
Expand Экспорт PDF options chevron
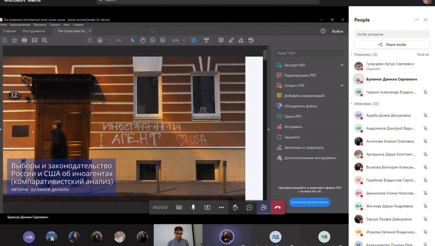pos(342,65)
